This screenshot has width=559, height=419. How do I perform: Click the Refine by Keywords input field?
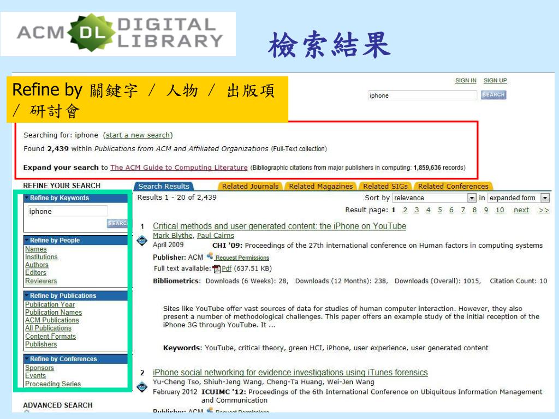[x=67, y=211]
